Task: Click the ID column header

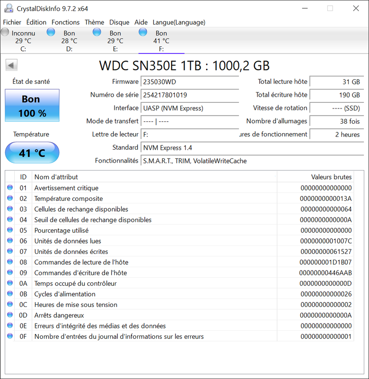Action: tap(23, 177)
